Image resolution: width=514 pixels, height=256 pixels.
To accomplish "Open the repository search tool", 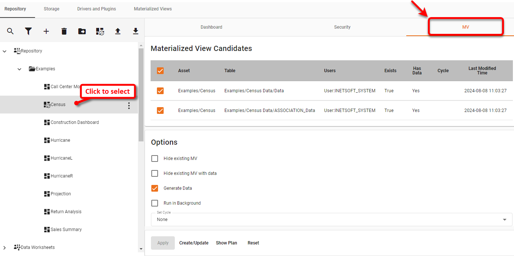I will pos(10,31).
